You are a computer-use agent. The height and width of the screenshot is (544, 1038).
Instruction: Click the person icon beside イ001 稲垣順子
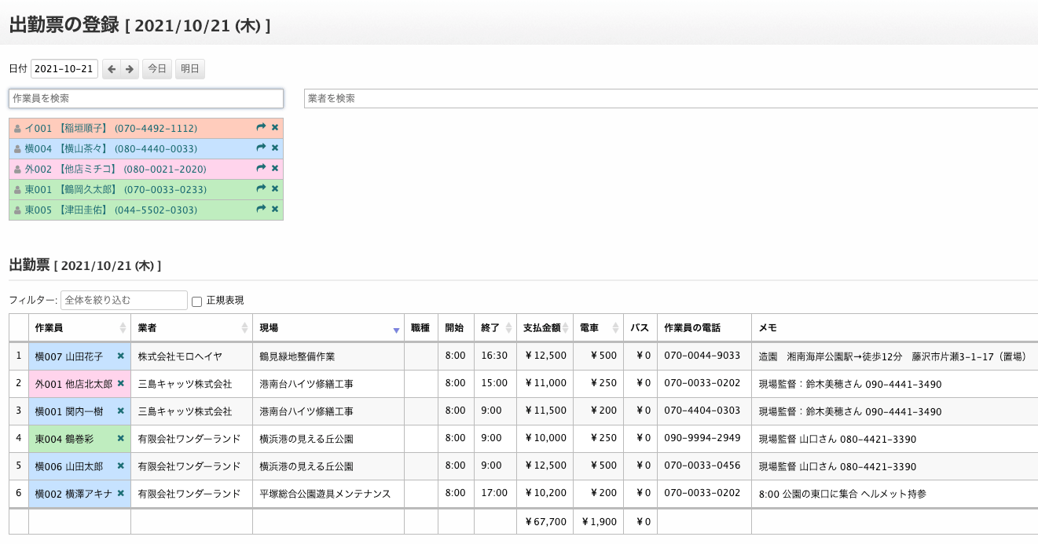pyautogui.click(x=17, y=128)
